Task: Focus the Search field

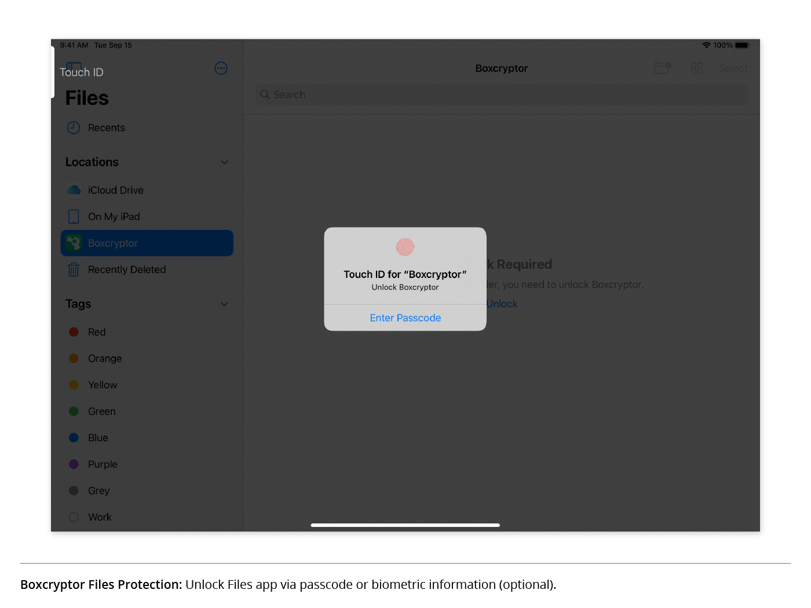Action: pos(502,94)
